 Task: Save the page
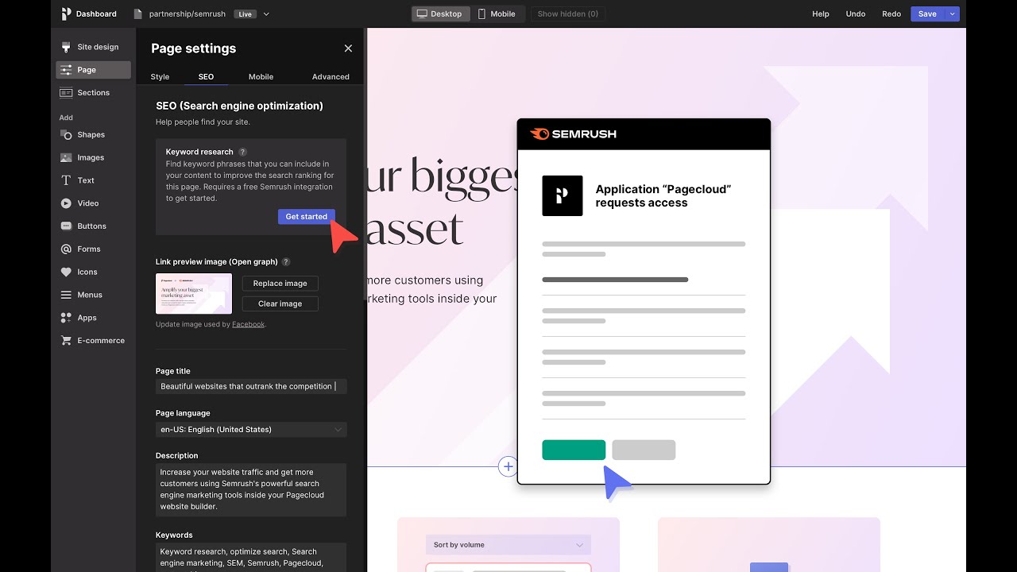click(x=927, y=14)
